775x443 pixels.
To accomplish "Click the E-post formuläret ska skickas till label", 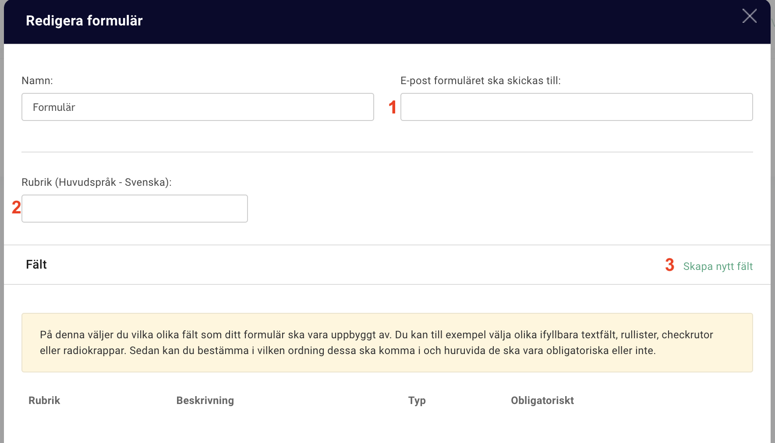I will coord(481,81).
